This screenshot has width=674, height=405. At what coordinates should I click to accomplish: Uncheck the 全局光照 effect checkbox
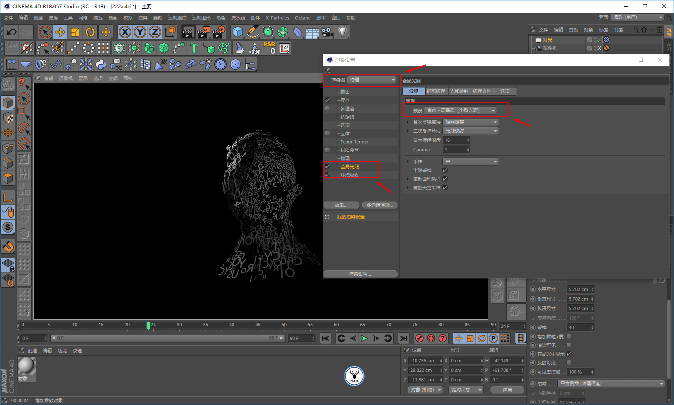[x=327, y=167]
